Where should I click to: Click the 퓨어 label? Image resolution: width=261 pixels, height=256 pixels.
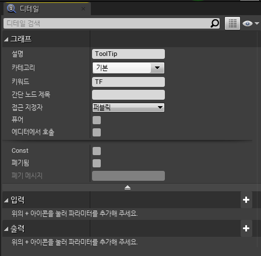(x=17, y=120)
